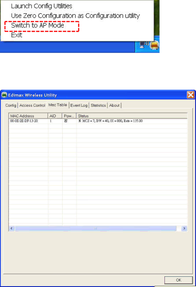
Task: Open the Mac Table tab
Action: [x=58, y=105]
